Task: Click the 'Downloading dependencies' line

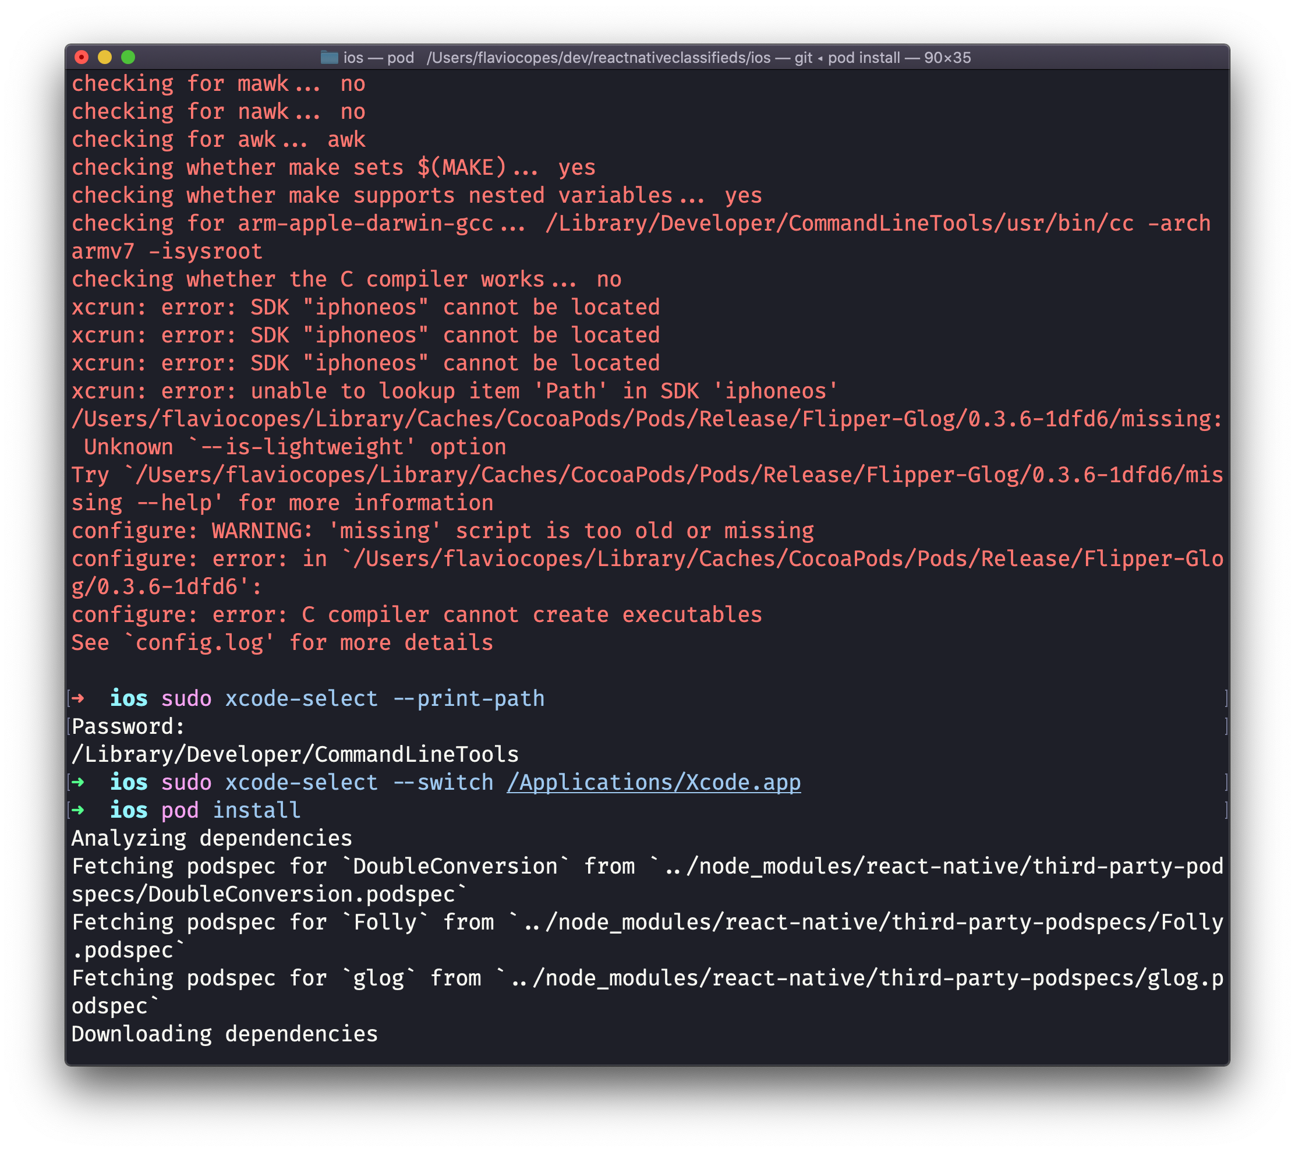Action: [224, 1034]
